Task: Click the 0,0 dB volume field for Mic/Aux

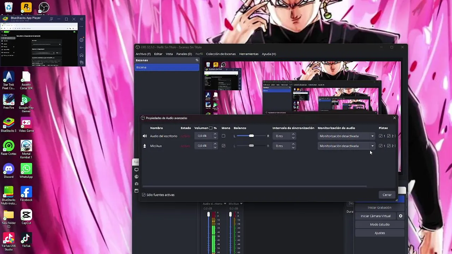Action: [x=203, y=146]
